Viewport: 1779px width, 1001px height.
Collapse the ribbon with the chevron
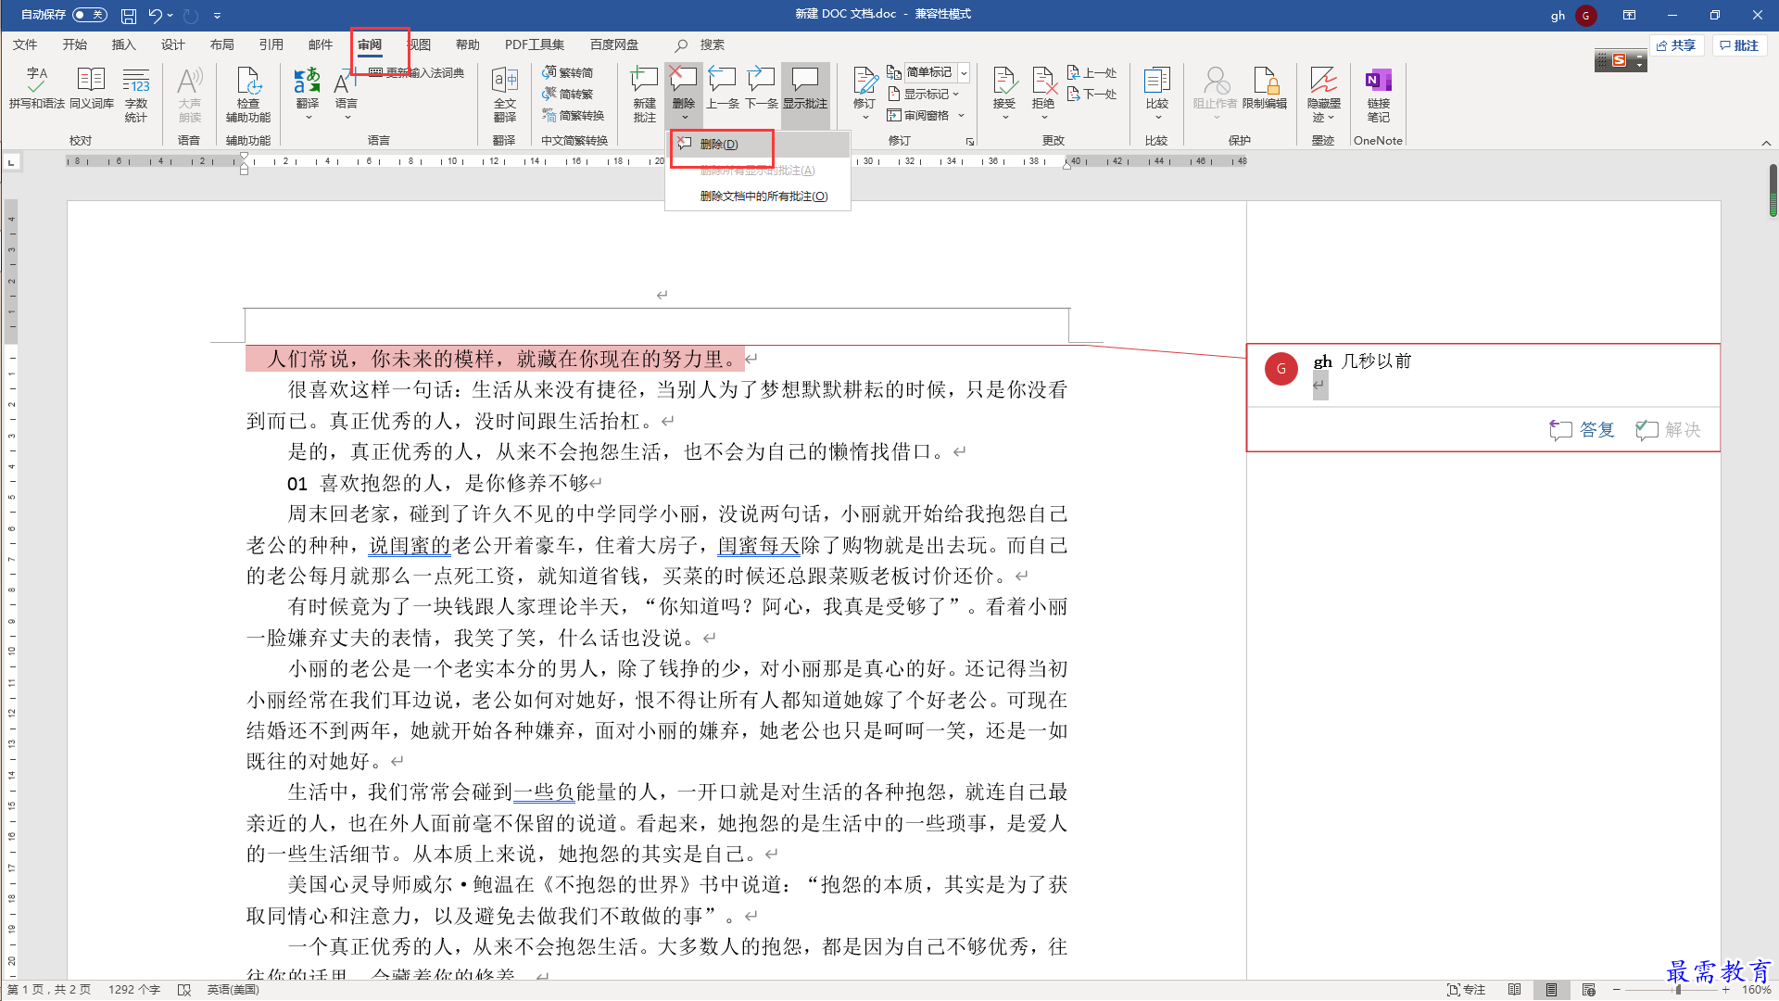click(x=1766, y=143)
